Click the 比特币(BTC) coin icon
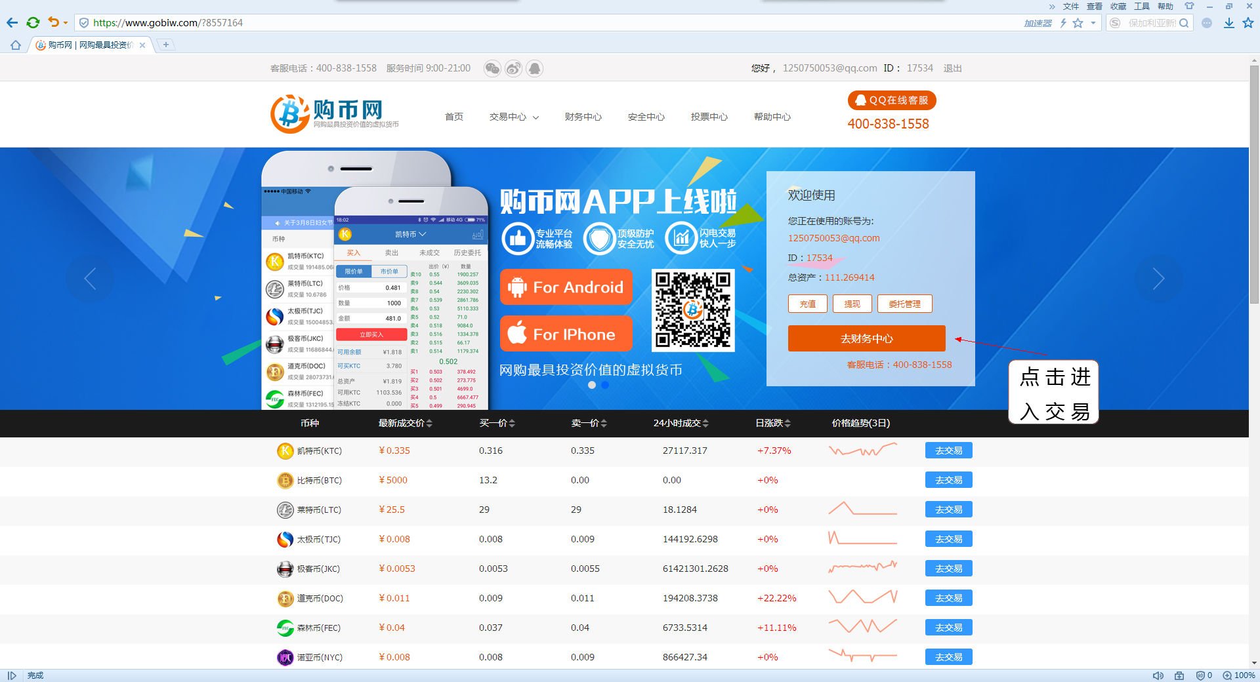Viewport: 1260px width, 682px height. (x=284, y=480)
